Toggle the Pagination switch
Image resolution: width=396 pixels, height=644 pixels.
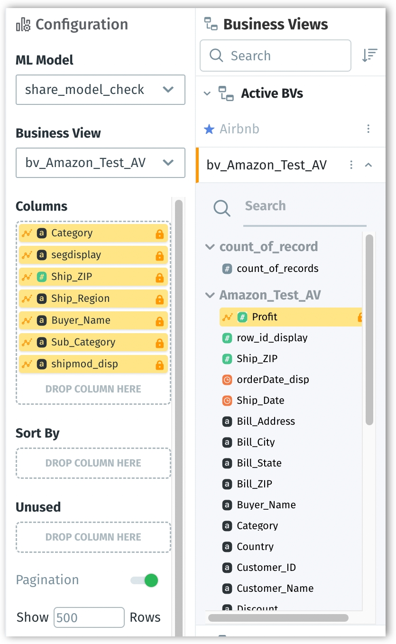pos(145,580)
